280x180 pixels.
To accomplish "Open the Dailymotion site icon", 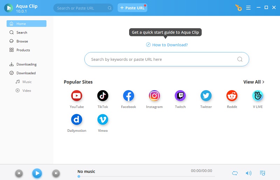I will pos(77,119).
